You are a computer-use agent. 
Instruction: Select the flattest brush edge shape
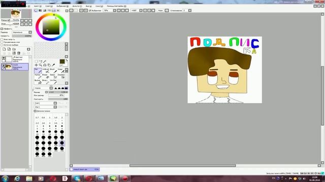click(66, 88)
